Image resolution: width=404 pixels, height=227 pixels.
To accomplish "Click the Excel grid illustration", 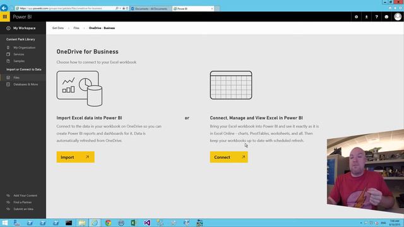I will pos(231,85).
